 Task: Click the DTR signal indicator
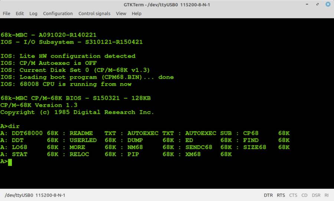pyautogui.click(x=268, y=195)
